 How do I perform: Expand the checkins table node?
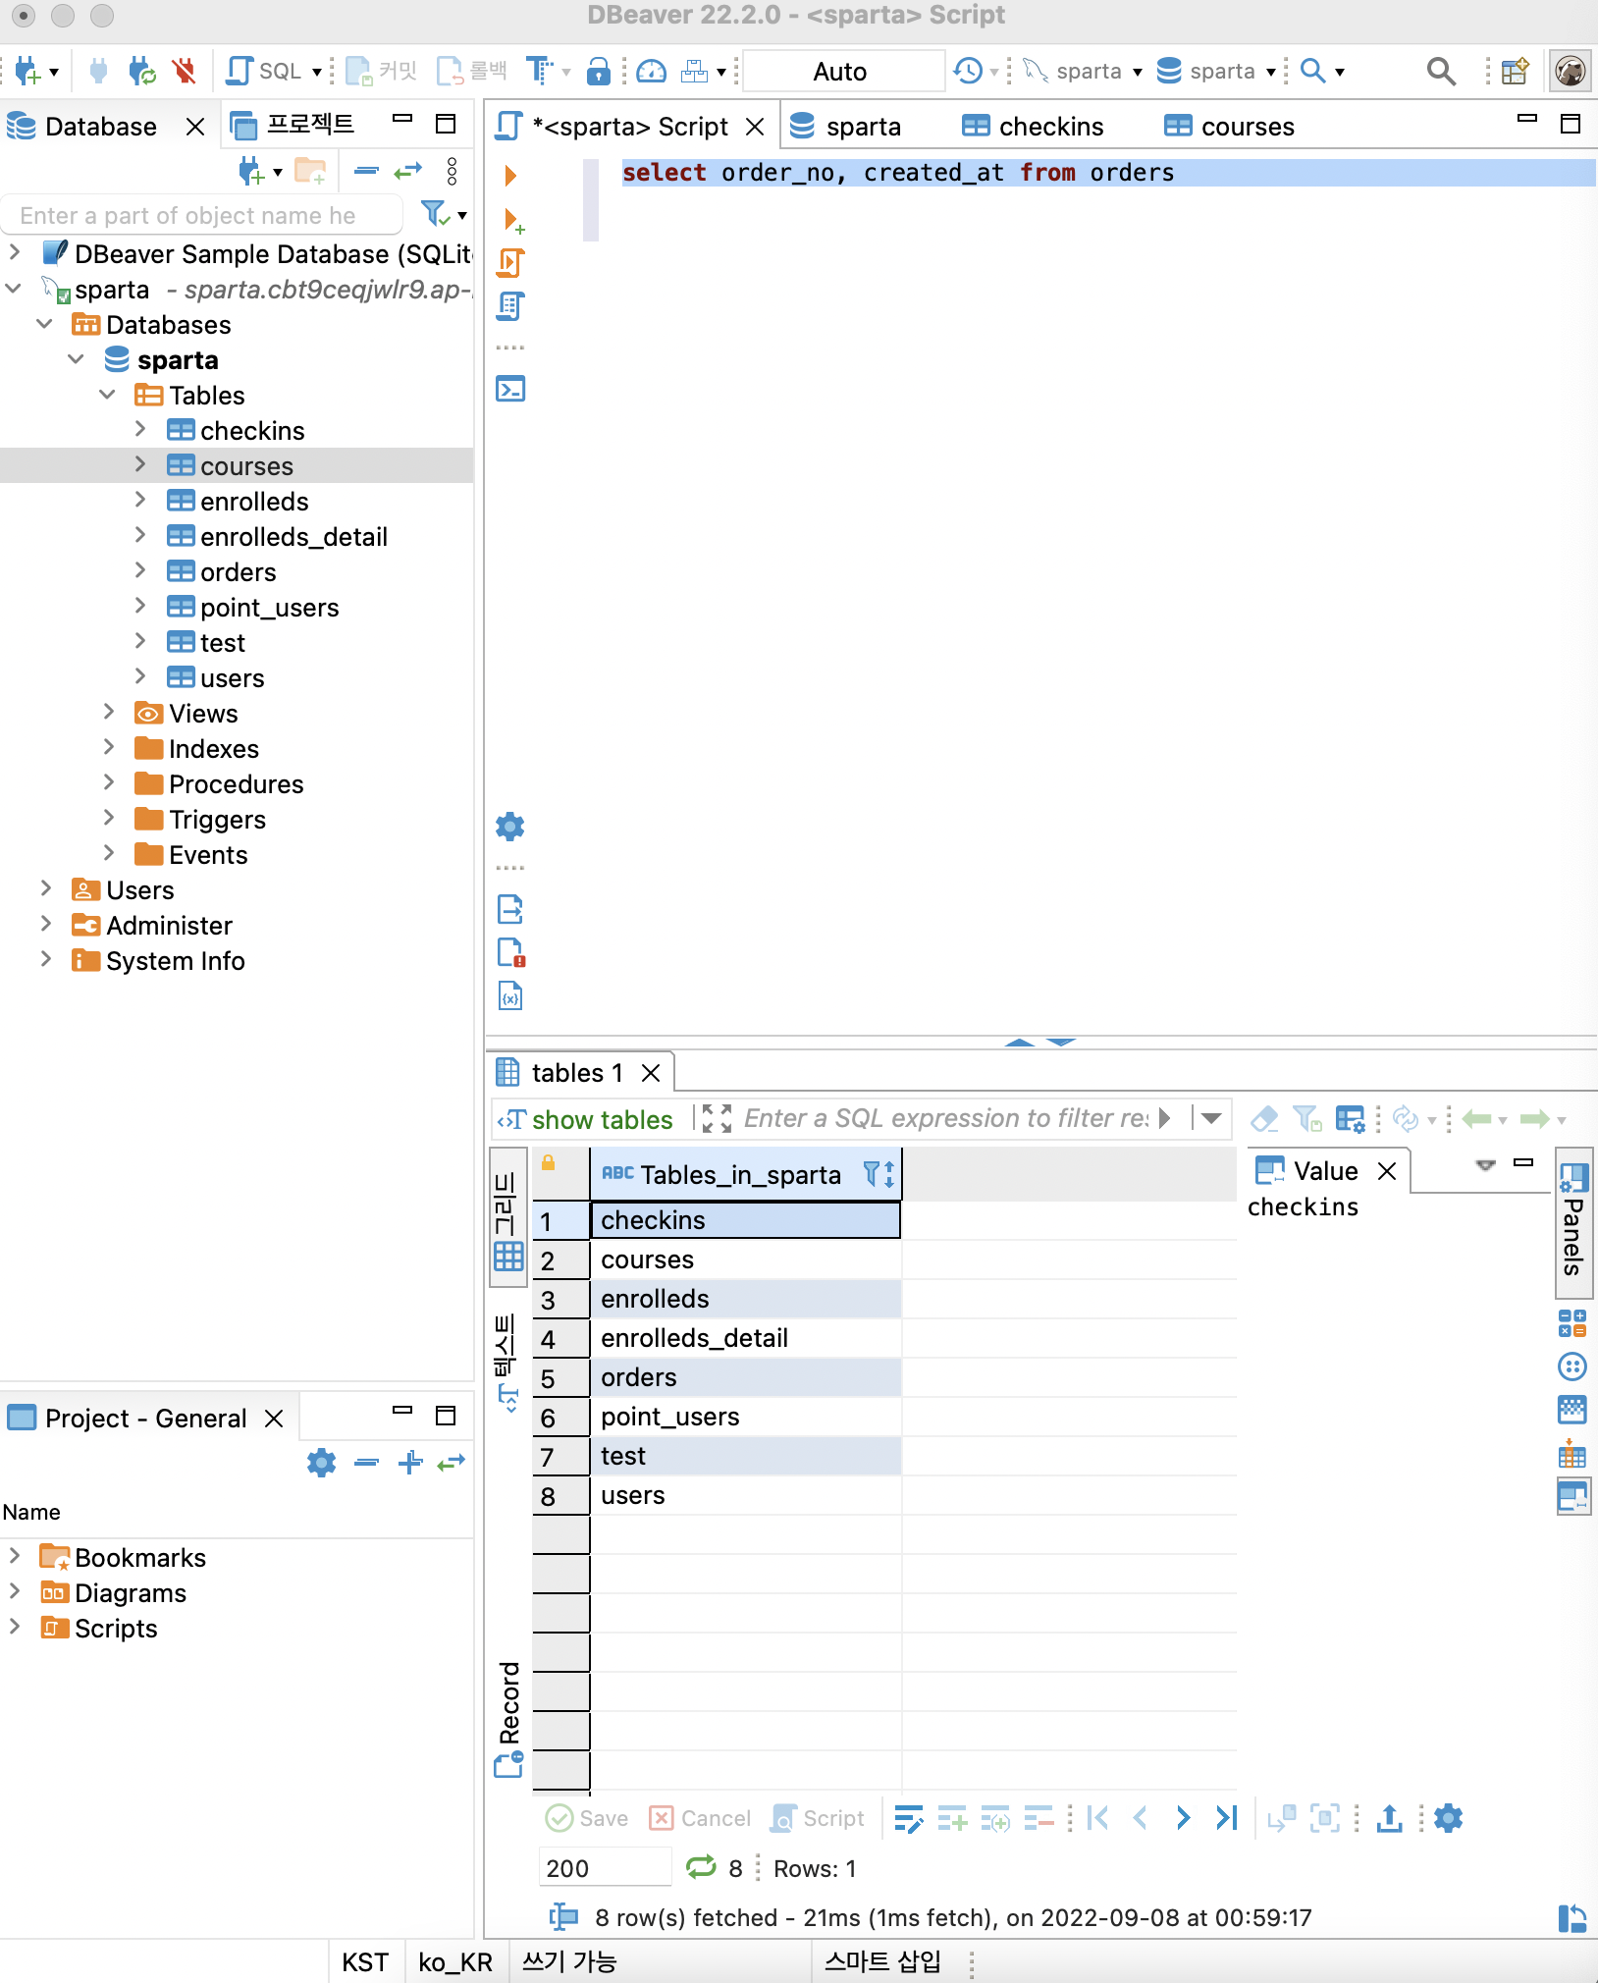coord(140,429)
